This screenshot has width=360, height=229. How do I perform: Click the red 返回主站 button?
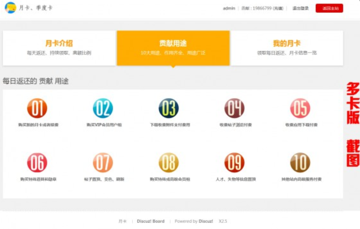pyautogui.click(x=329, y=8)
